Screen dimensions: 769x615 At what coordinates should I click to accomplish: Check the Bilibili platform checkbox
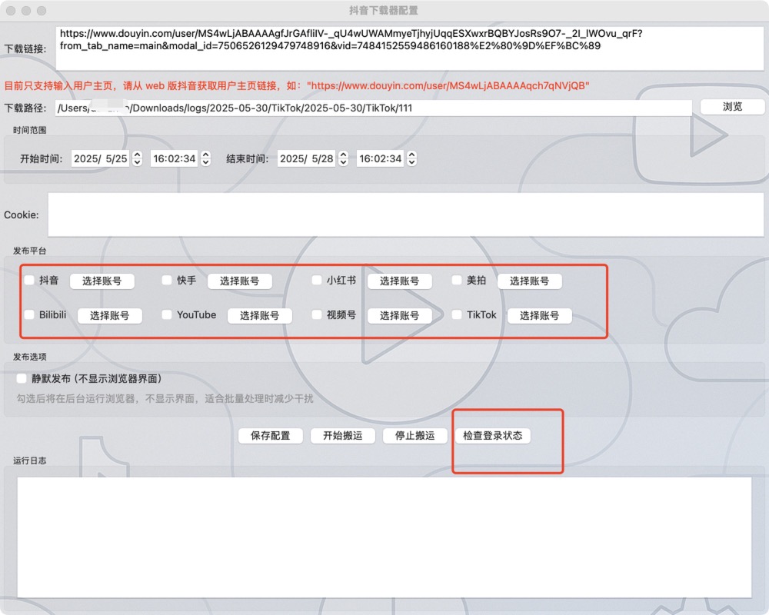(29, 314)
